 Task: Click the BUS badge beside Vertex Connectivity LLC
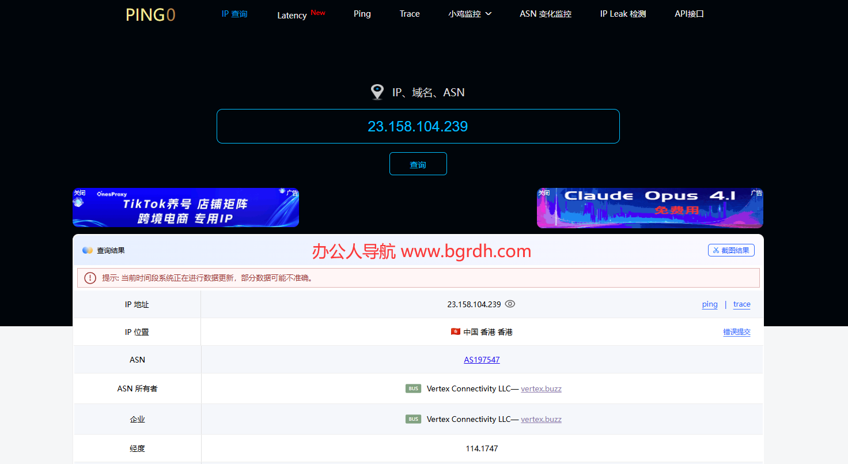point(413,388)
